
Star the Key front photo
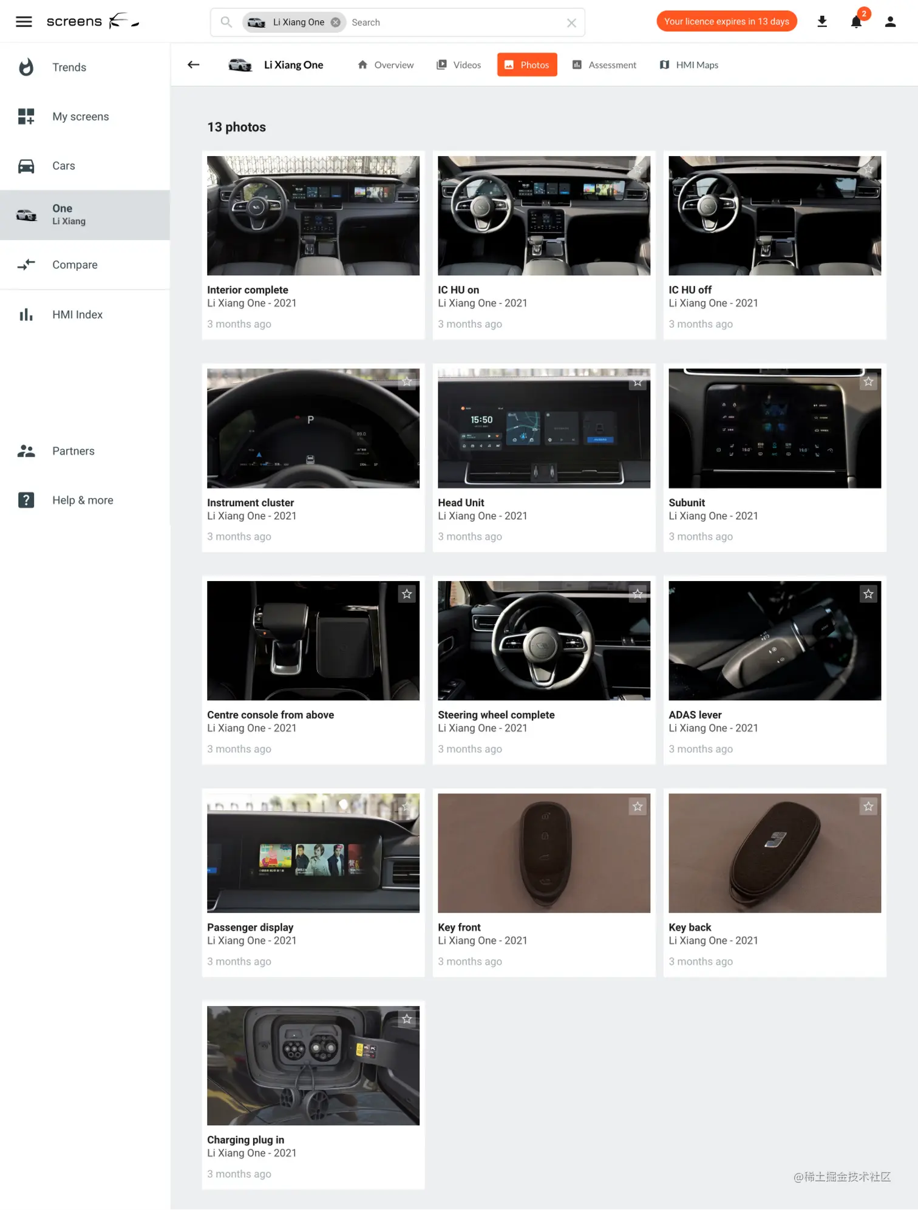coord(637,806)
